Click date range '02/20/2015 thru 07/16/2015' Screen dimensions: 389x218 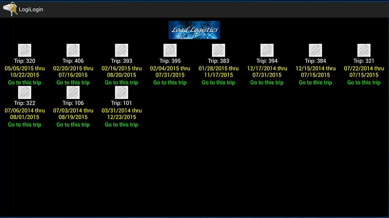pyautogui.click(x=73, y=72)
